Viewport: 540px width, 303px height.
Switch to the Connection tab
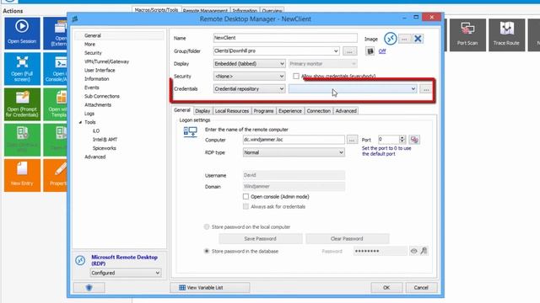[x=319, y=110]
